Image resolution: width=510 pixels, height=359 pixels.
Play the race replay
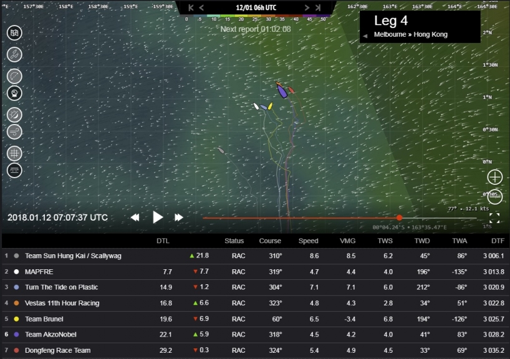[158, 217]
